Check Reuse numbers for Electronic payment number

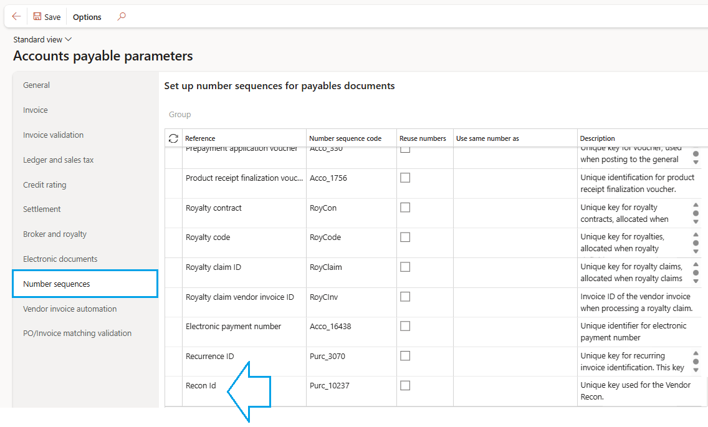[x=405, y=326]
